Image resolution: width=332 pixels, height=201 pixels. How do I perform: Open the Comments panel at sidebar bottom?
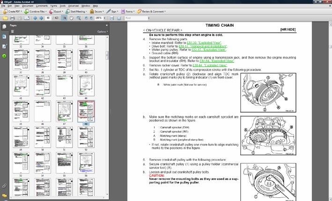pyautogui.click(x=4, y=195)
